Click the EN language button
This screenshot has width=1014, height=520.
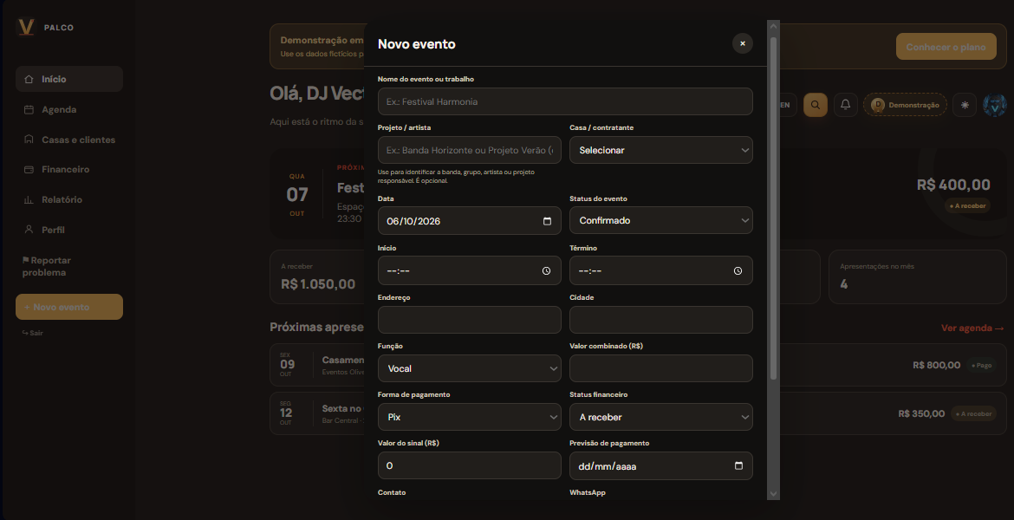(785, 105)
